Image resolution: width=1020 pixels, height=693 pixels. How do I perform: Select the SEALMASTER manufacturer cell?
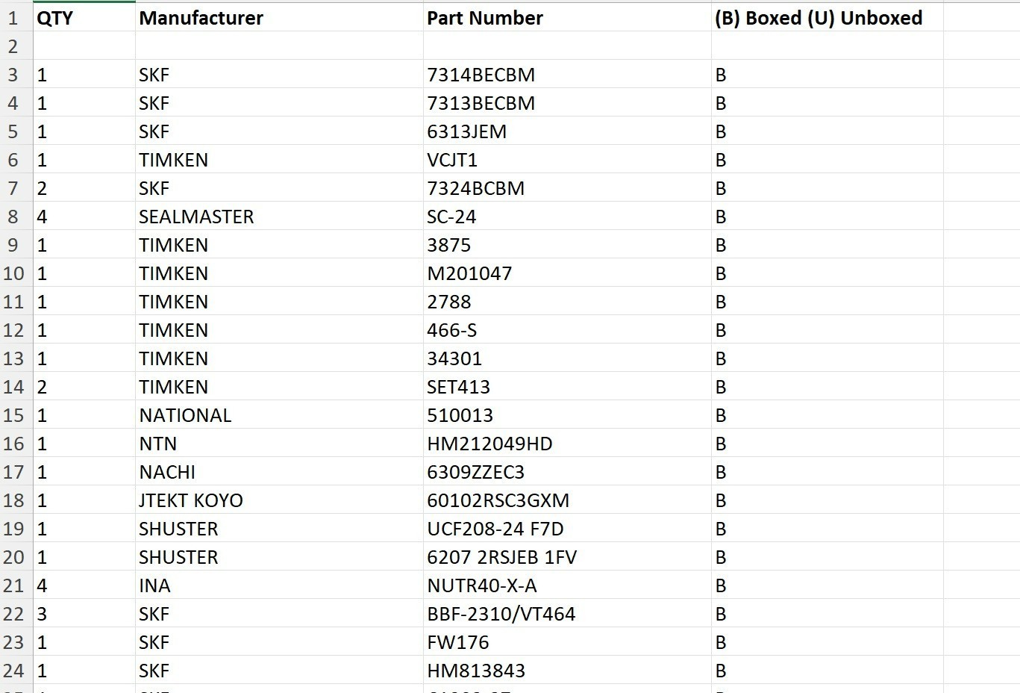pyautogui.click(x=279, y=217)
